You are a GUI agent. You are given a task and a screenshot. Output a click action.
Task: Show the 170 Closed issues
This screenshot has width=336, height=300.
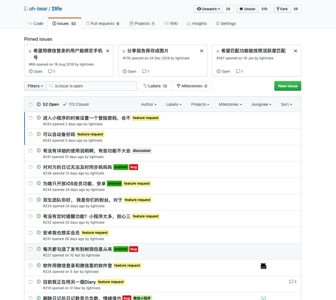point(76,104)
